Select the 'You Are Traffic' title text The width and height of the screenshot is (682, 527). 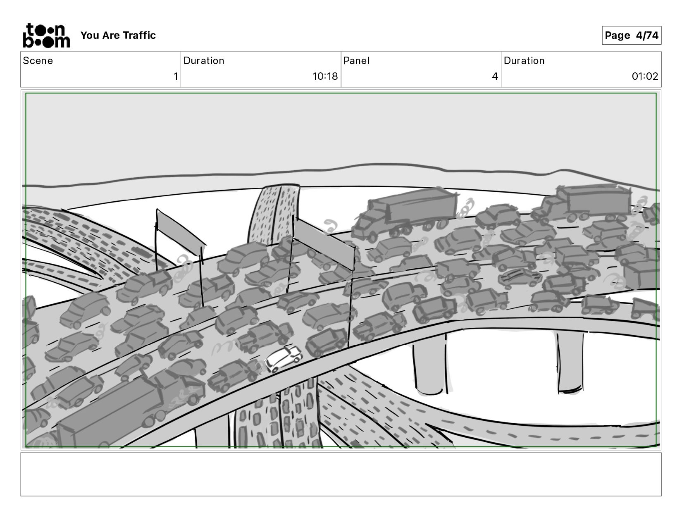pyautogui.click(x=118, y=36)
